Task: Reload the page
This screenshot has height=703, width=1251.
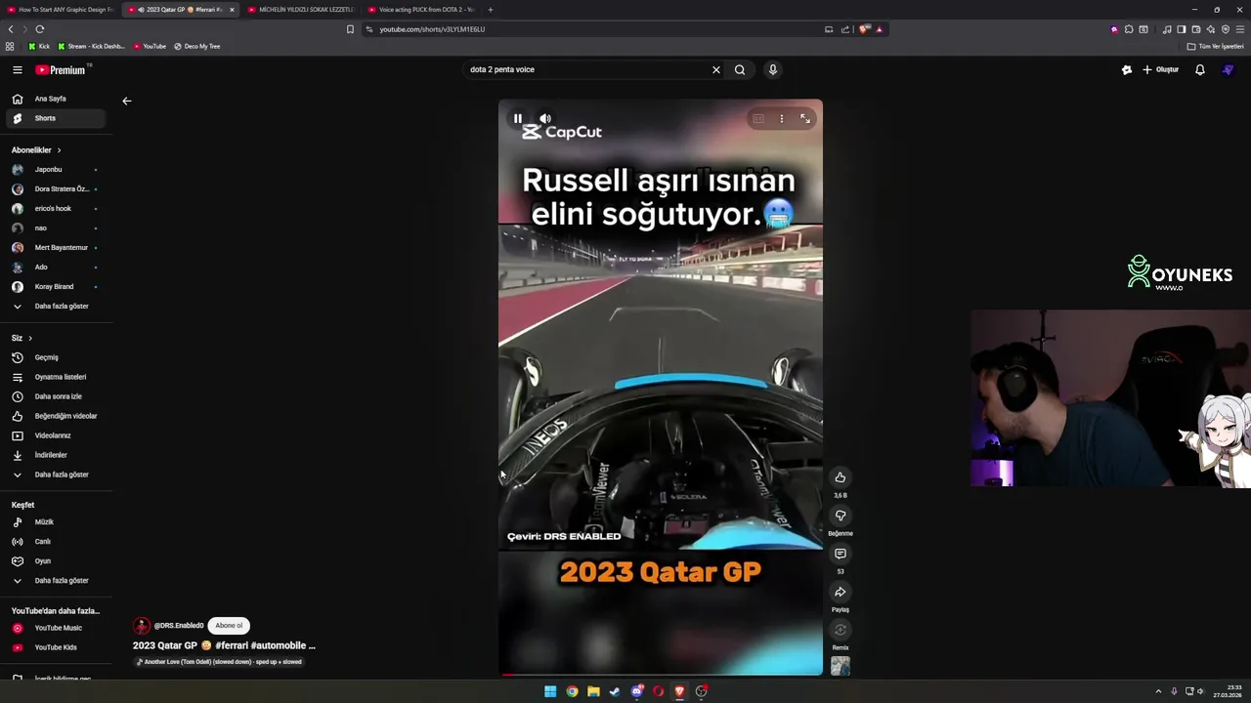Action: click(x=40, y=29)
